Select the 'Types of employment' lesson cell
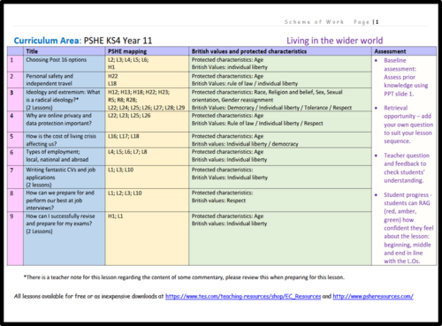Image resolution: width=442 pixels, height=326 pixels. pos(64,156)
